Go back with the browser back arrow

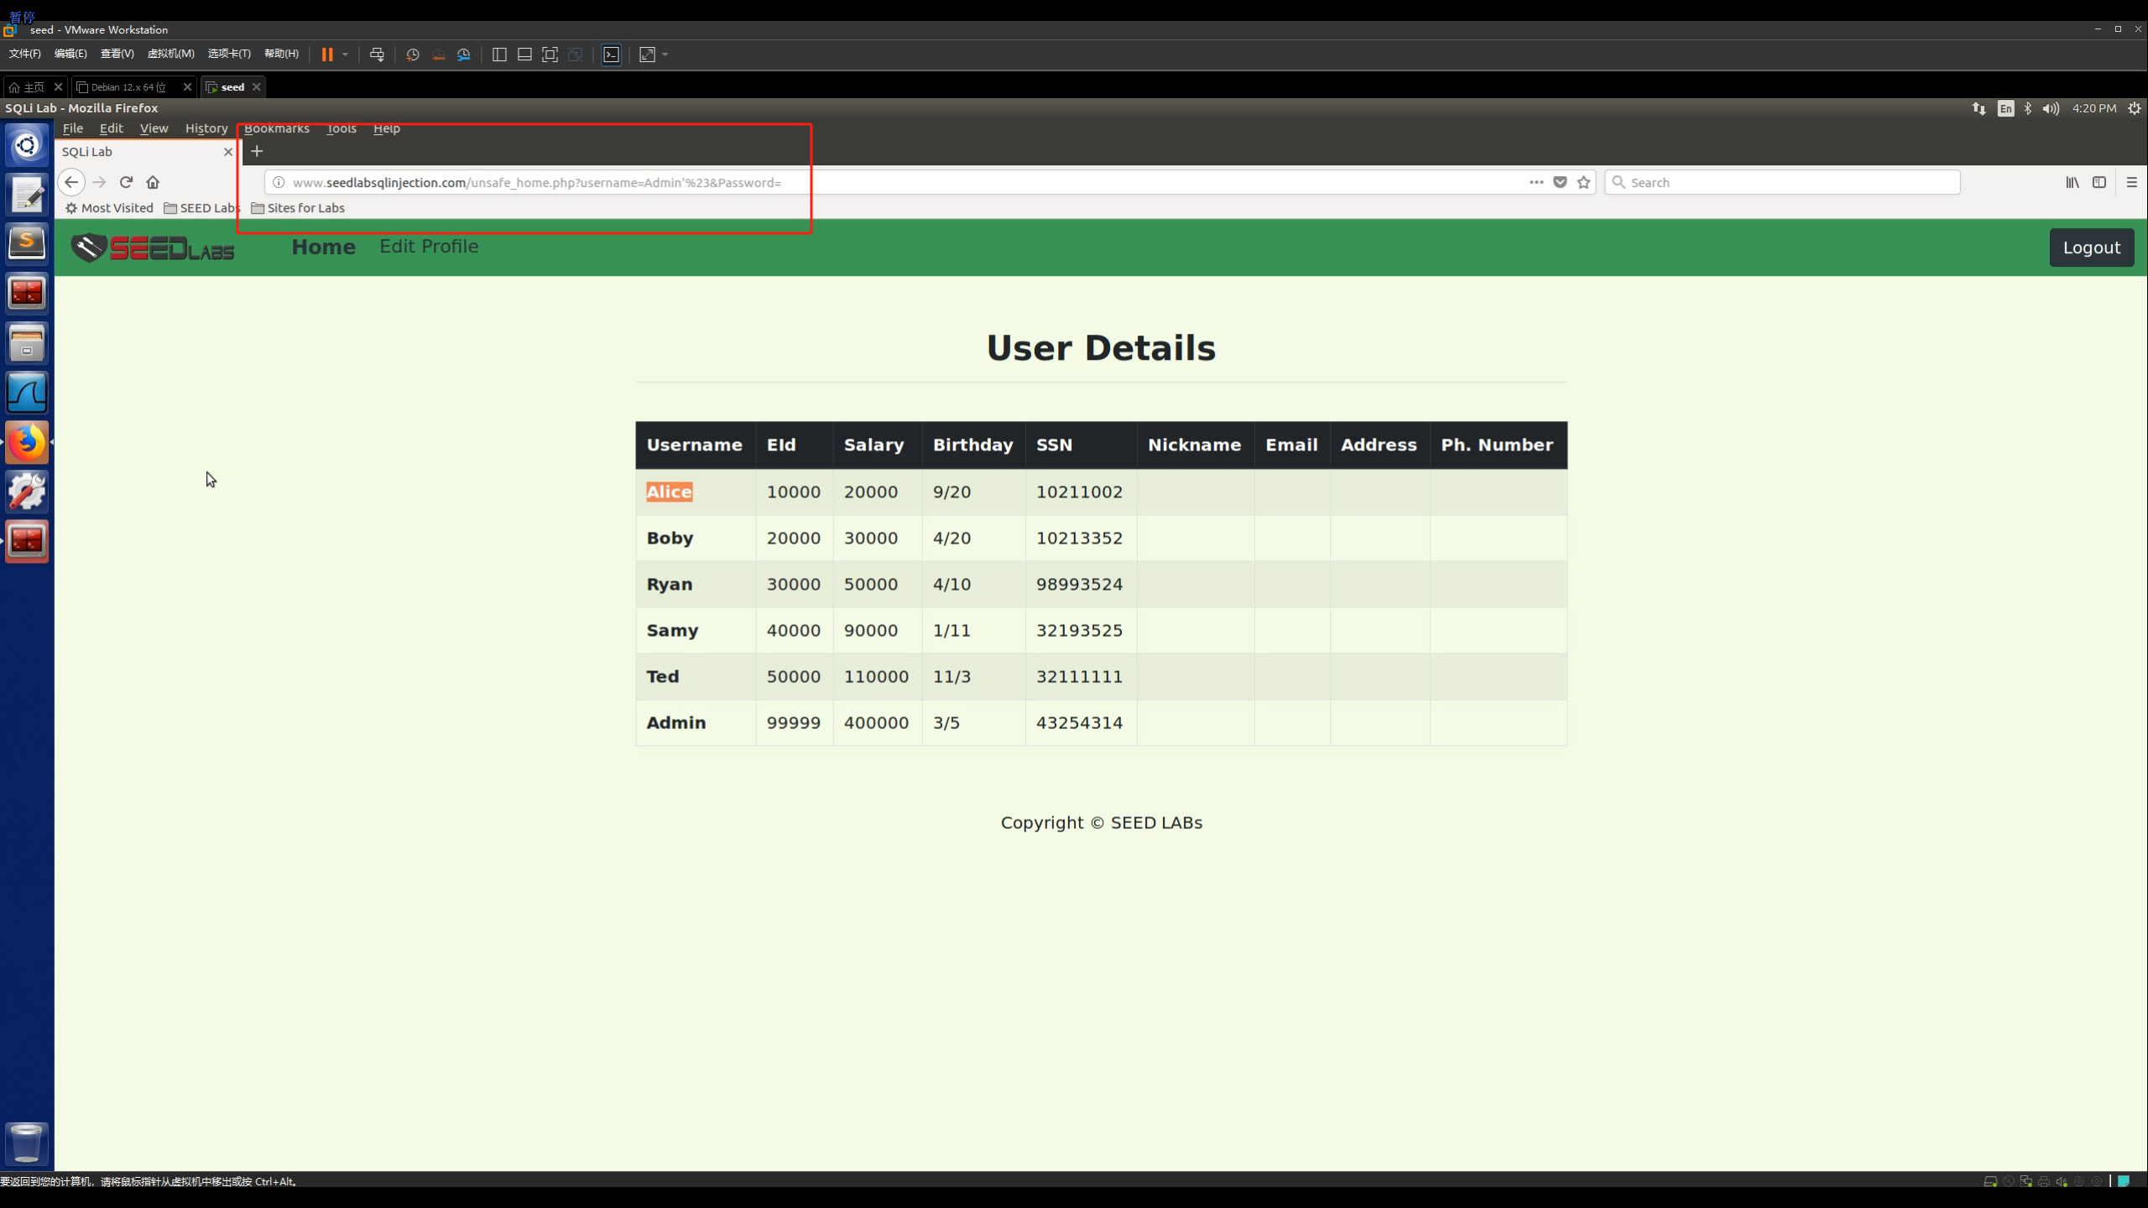coord(71,182)
